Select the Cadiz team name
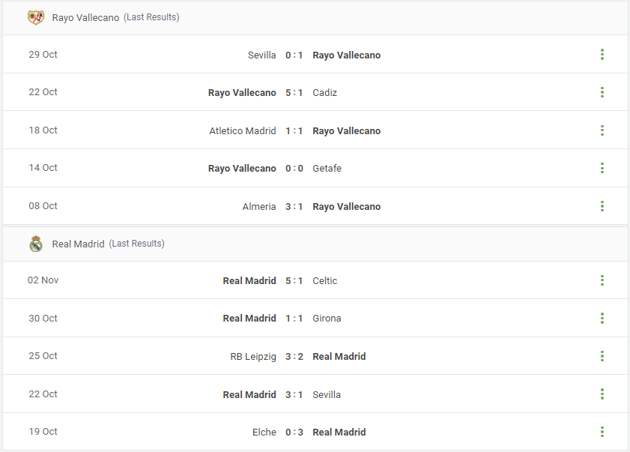630x452 pixels. (324, 92)
